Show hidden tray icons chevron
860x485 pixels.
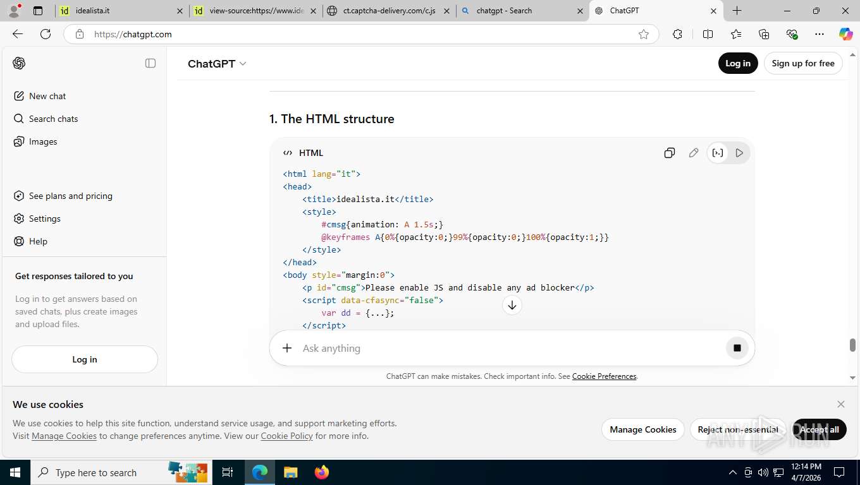pos(733,472)
